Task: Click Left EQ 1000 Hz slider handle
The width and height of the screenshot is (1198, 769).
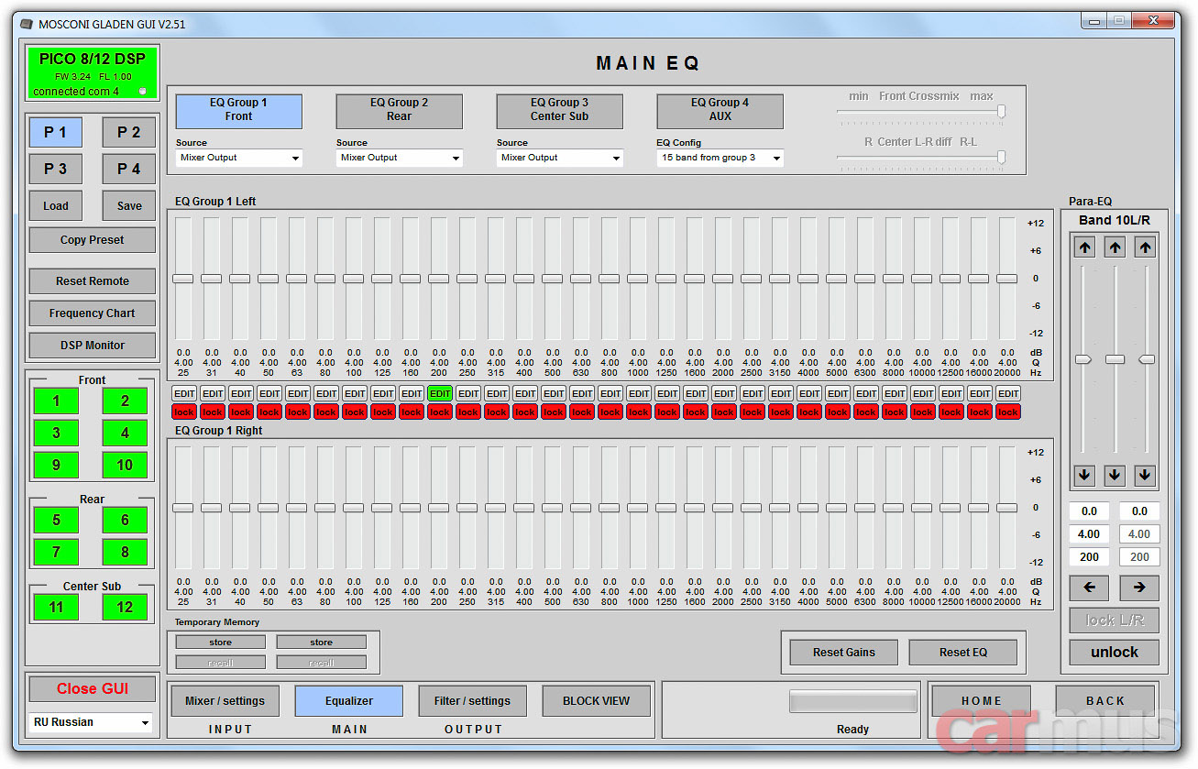Action: click(x=638, y=279)
